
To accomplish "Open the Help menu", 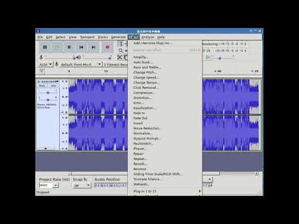I will pyautogui.click(x=161, y=37).
